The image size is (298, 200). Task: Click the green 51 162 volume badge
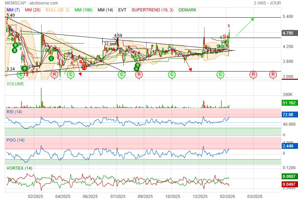point(289,103)
